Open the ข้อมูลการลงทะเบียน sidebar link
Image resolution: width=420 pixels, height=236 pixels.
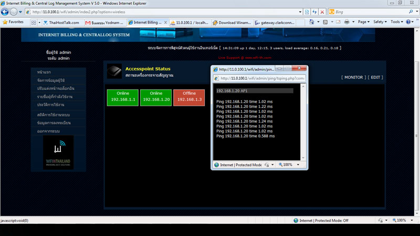[x=54, y=123]
